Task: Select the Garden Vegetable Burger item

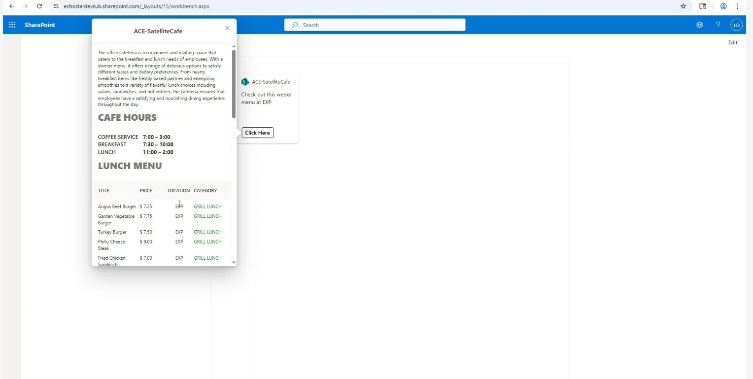Action: pos(116,219)
